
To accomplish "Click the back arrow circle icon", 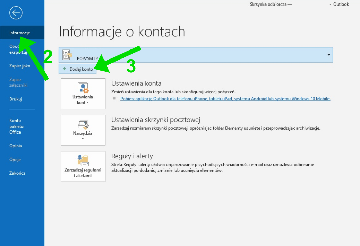I will [x=16, y=13].
